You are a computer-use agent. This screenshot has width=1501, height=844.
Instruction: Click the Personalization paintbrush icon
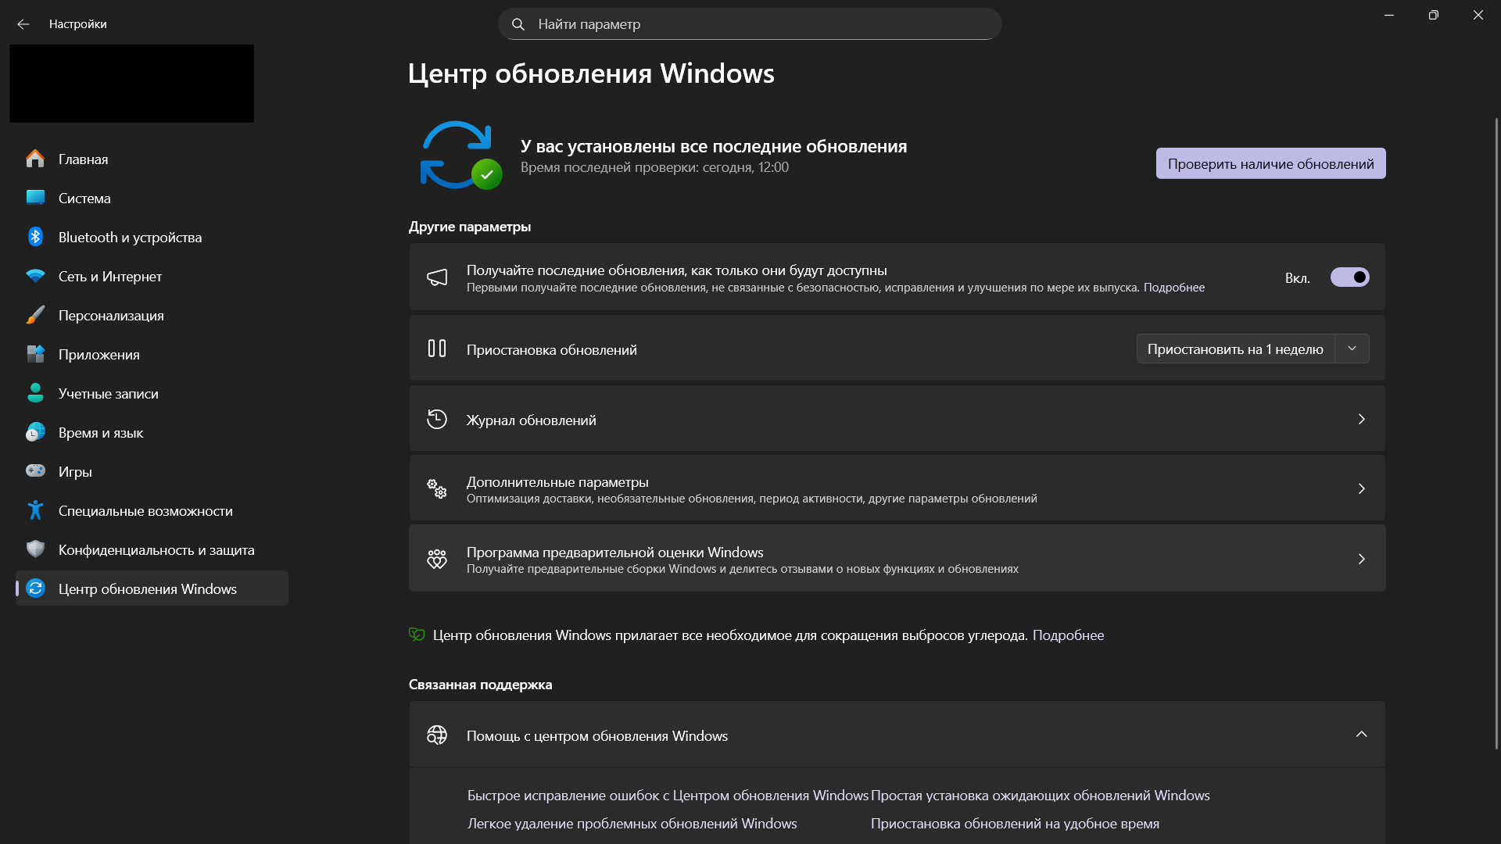tap(35, 315)
